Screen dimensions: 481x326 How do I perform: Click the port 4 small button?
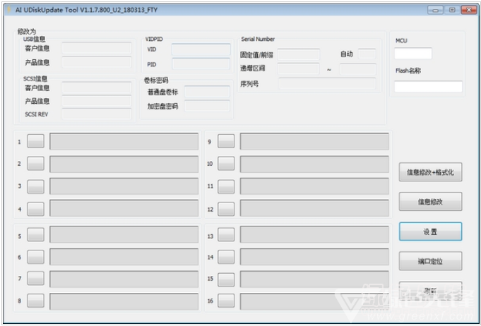click(35, 209)
